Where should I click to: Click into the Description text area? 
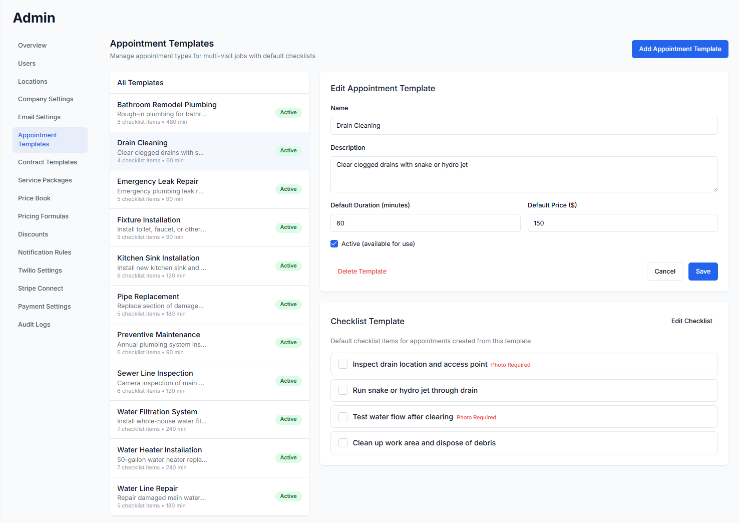click(x=524, y=174)
